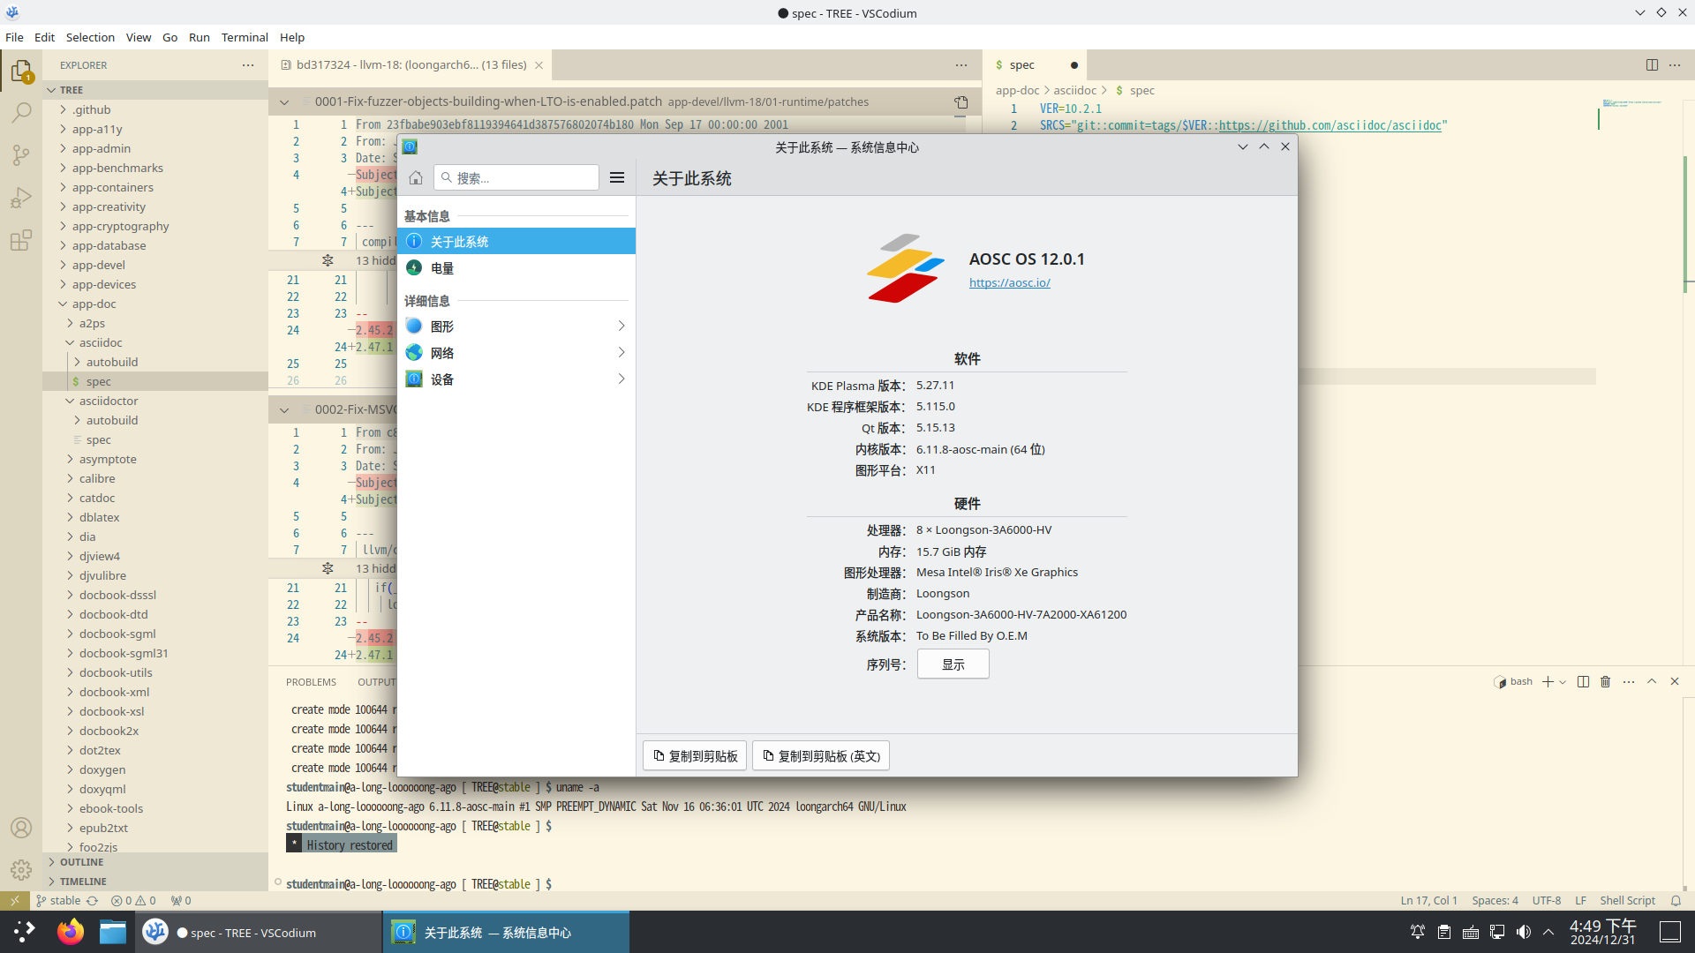Open the Explorer view in the activity bar
The height and width of the screenshot is (953, 1695).
point(21,71)
